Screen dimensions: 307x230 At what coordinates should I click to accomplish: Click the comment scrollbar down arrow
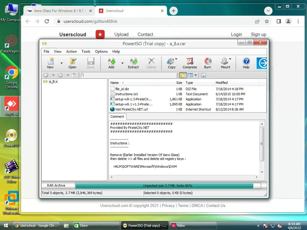[x=262, y=172]
